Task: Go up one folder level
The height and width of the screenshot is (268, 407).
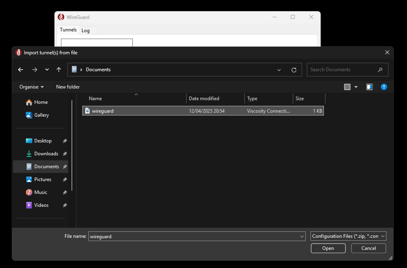Action: coord(59,70)
